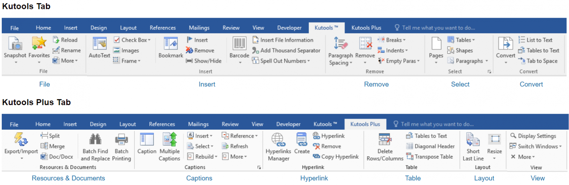Open the Favorites star folder icon
The image size is (569, 185).
point(39,44)
